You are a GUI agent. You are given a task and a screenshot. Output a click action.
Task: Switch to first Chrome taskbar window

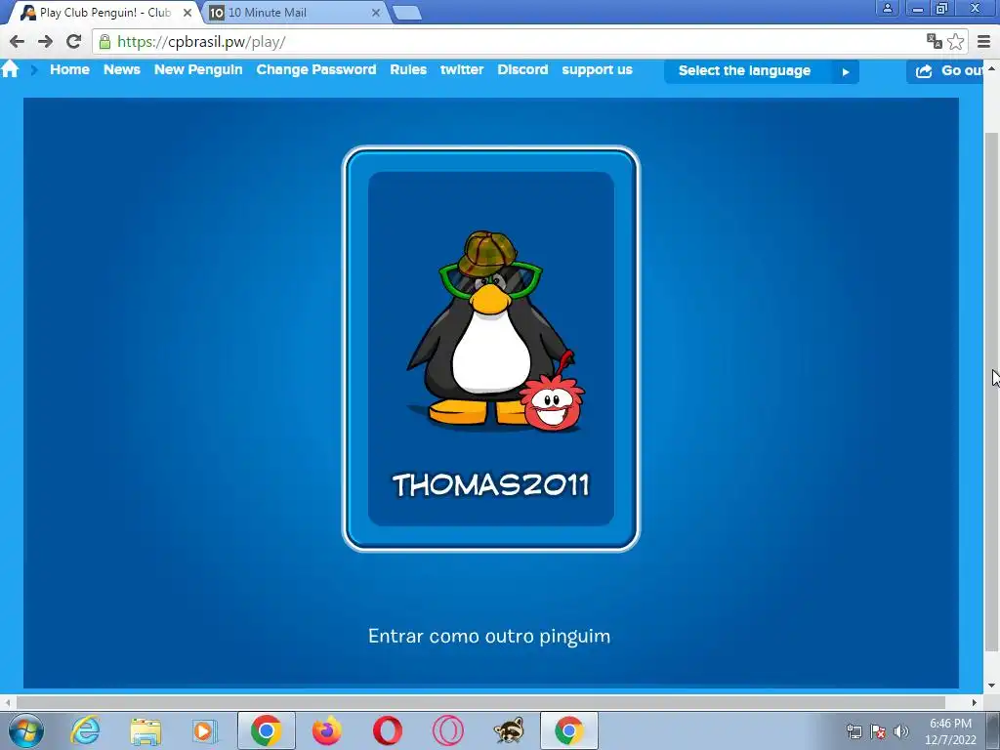tap(266, 730)
